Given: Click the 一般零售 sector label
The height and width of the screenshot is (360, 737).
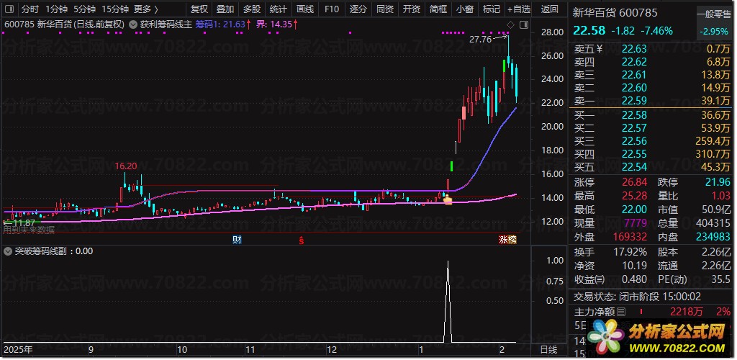Looking at the screenshot, I should pos(714,14).
